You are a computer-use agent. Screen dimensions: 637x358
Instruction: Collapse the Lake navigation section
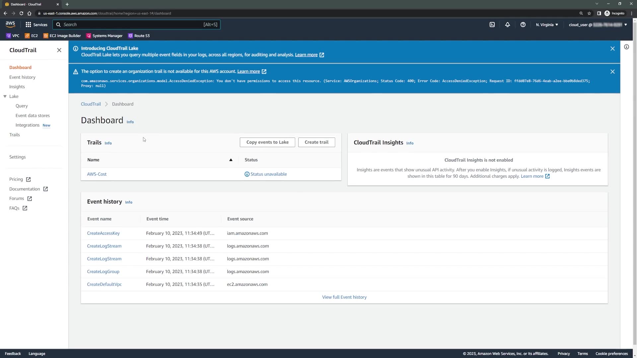point(5,96)
